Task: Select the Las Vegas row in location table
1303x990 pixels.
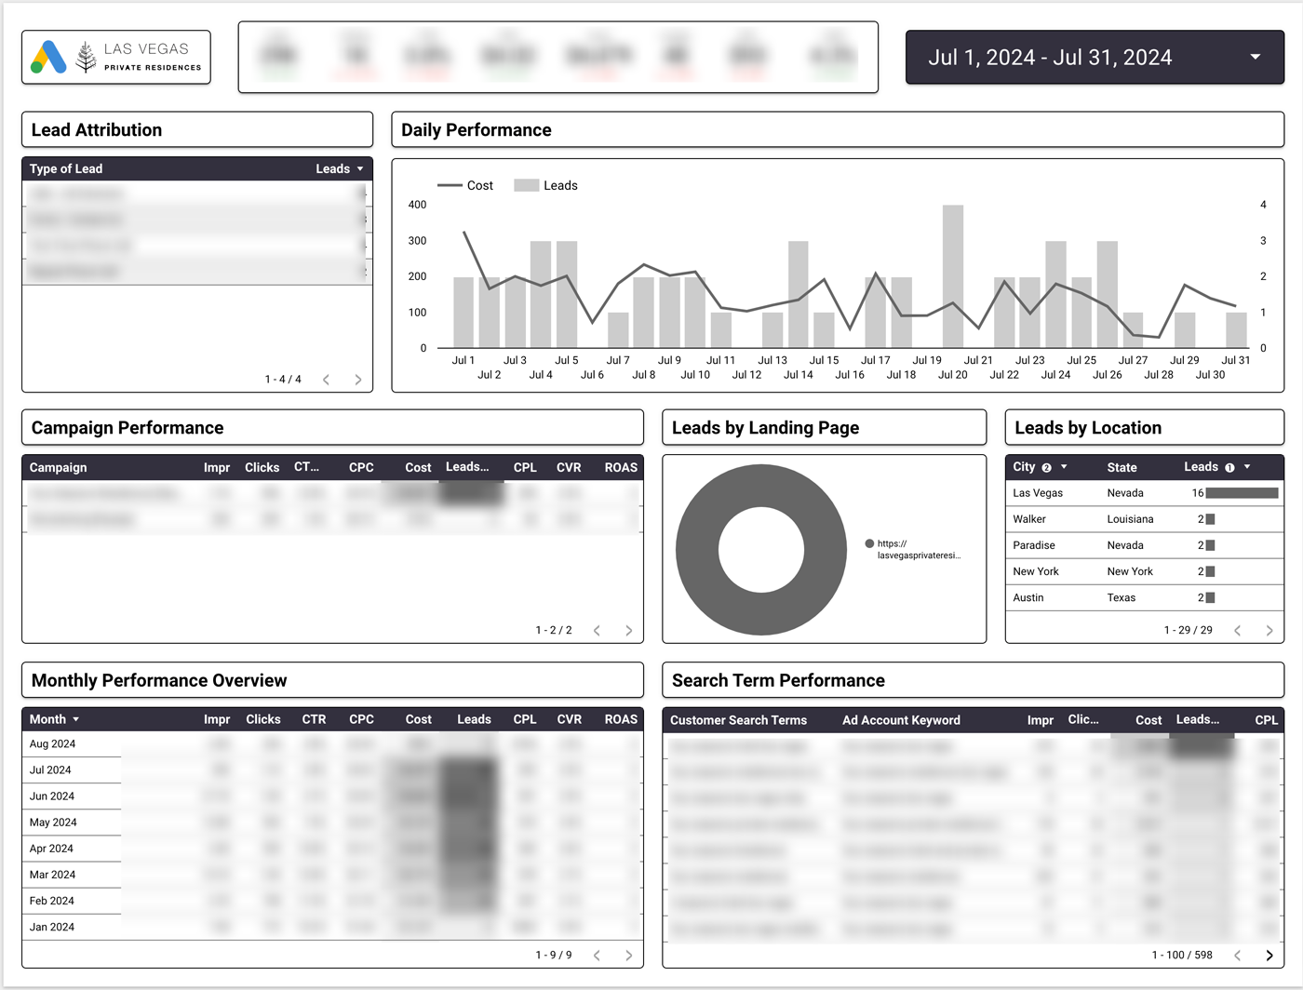Action: (1145, 493)
